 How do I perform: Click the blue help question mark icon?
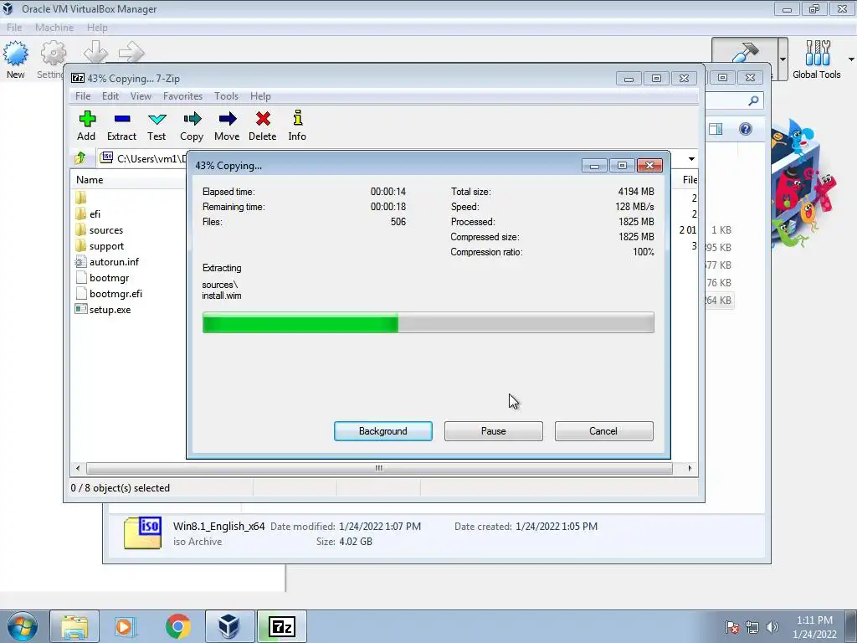(746, 129)
